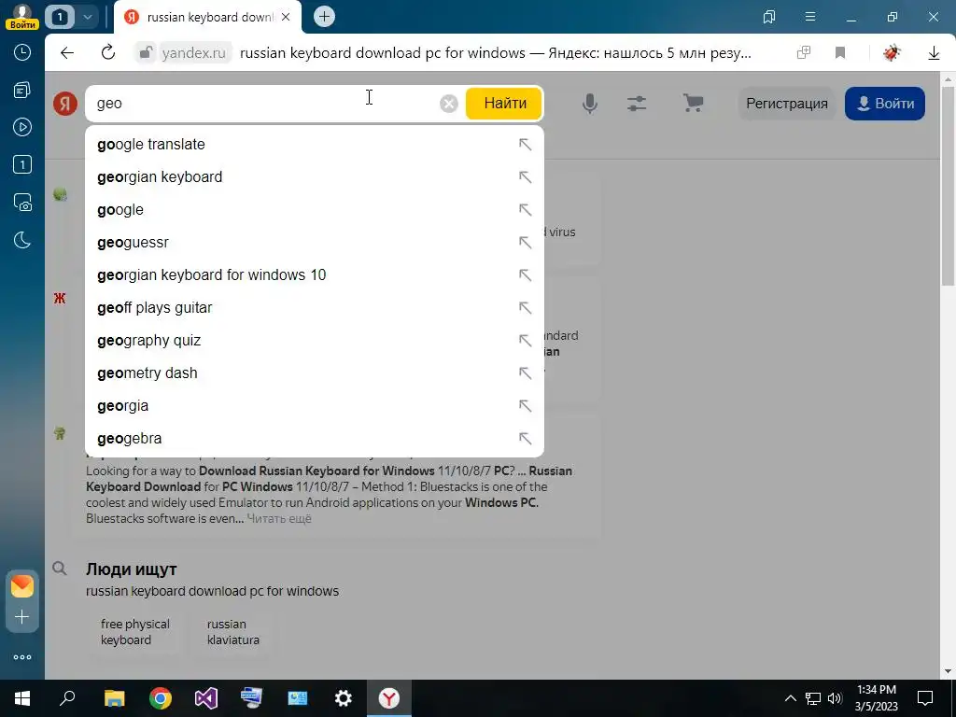
Task: Insert geoguessr via its arrow icon
Action: click(525, 242)
